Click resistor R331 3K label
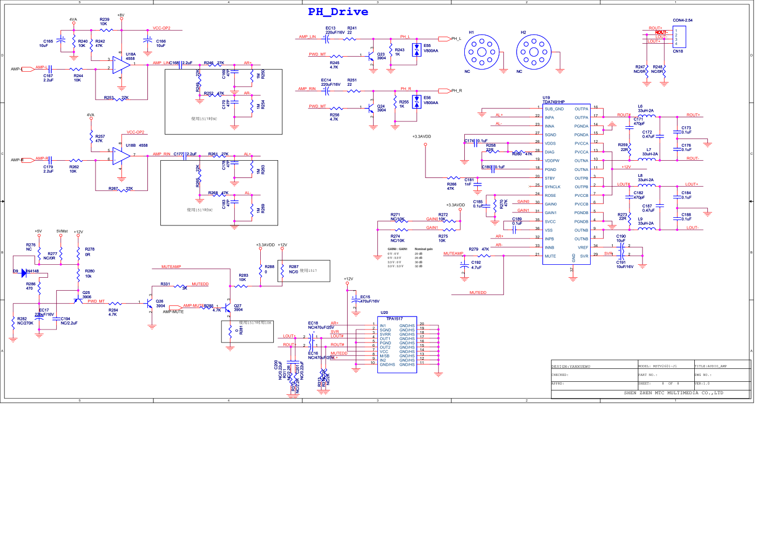Screen dimensions: 758x535 click(173, 286)
